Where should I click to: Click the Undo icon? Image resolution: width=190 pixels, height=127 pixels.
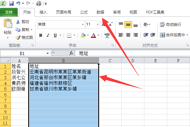click(x=18, y=3)
